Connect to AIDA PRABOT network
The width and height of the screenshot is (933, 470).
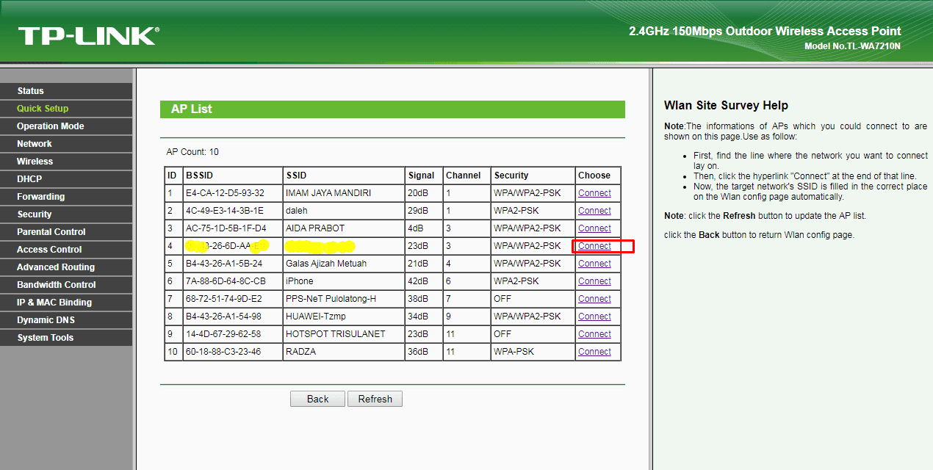594,228
